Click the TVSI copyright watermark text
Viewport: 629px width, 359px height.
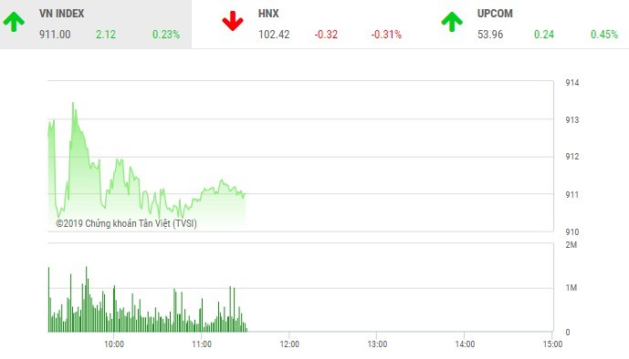point(126,223)
